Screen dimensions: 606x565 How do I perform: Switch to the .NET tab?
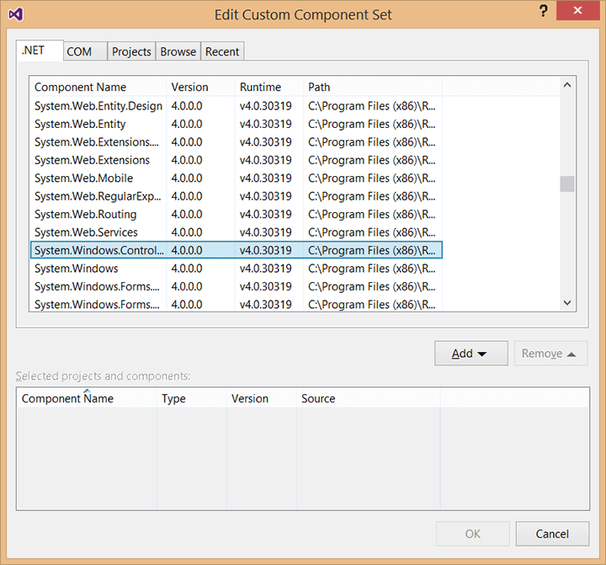click(40, 51)
